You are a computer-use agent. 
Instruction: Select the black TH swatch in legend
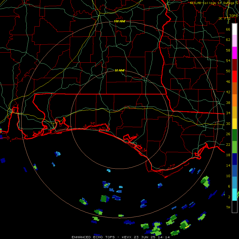click(234, 207)
